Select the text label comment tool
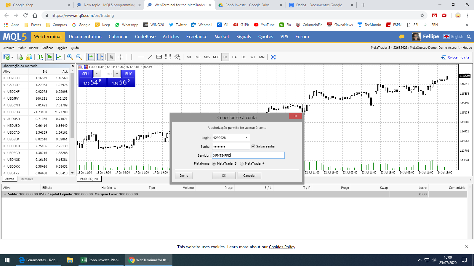Viewport: 474px width, 266px height. pos(159,57)
